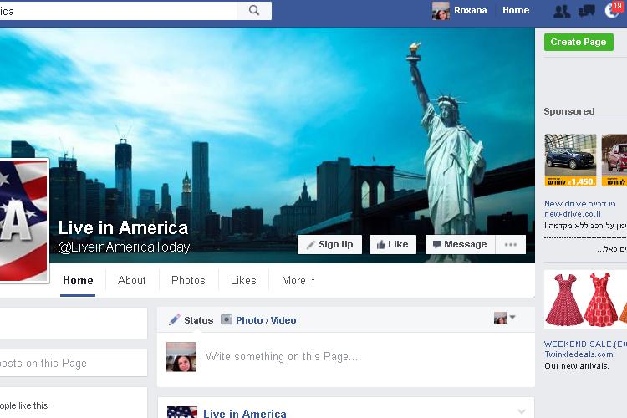Click Live in America post avatar thumbnail
Screen dimensions: 627x418
(x=182, y=412)
